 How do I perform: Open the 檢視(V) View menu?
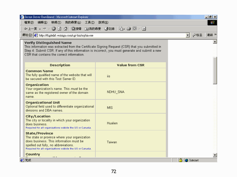click(56, 22)
